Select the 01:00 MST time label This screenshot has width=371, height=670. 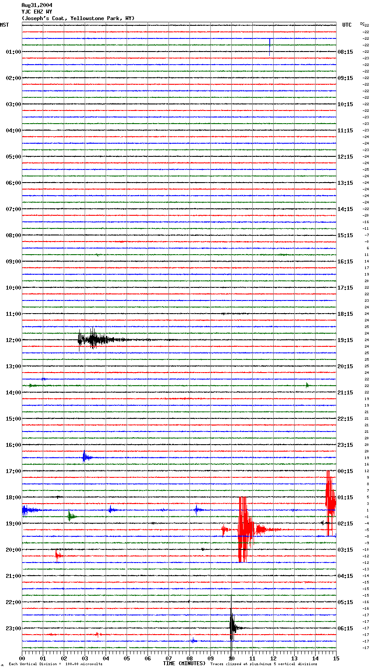coord(14,52)
